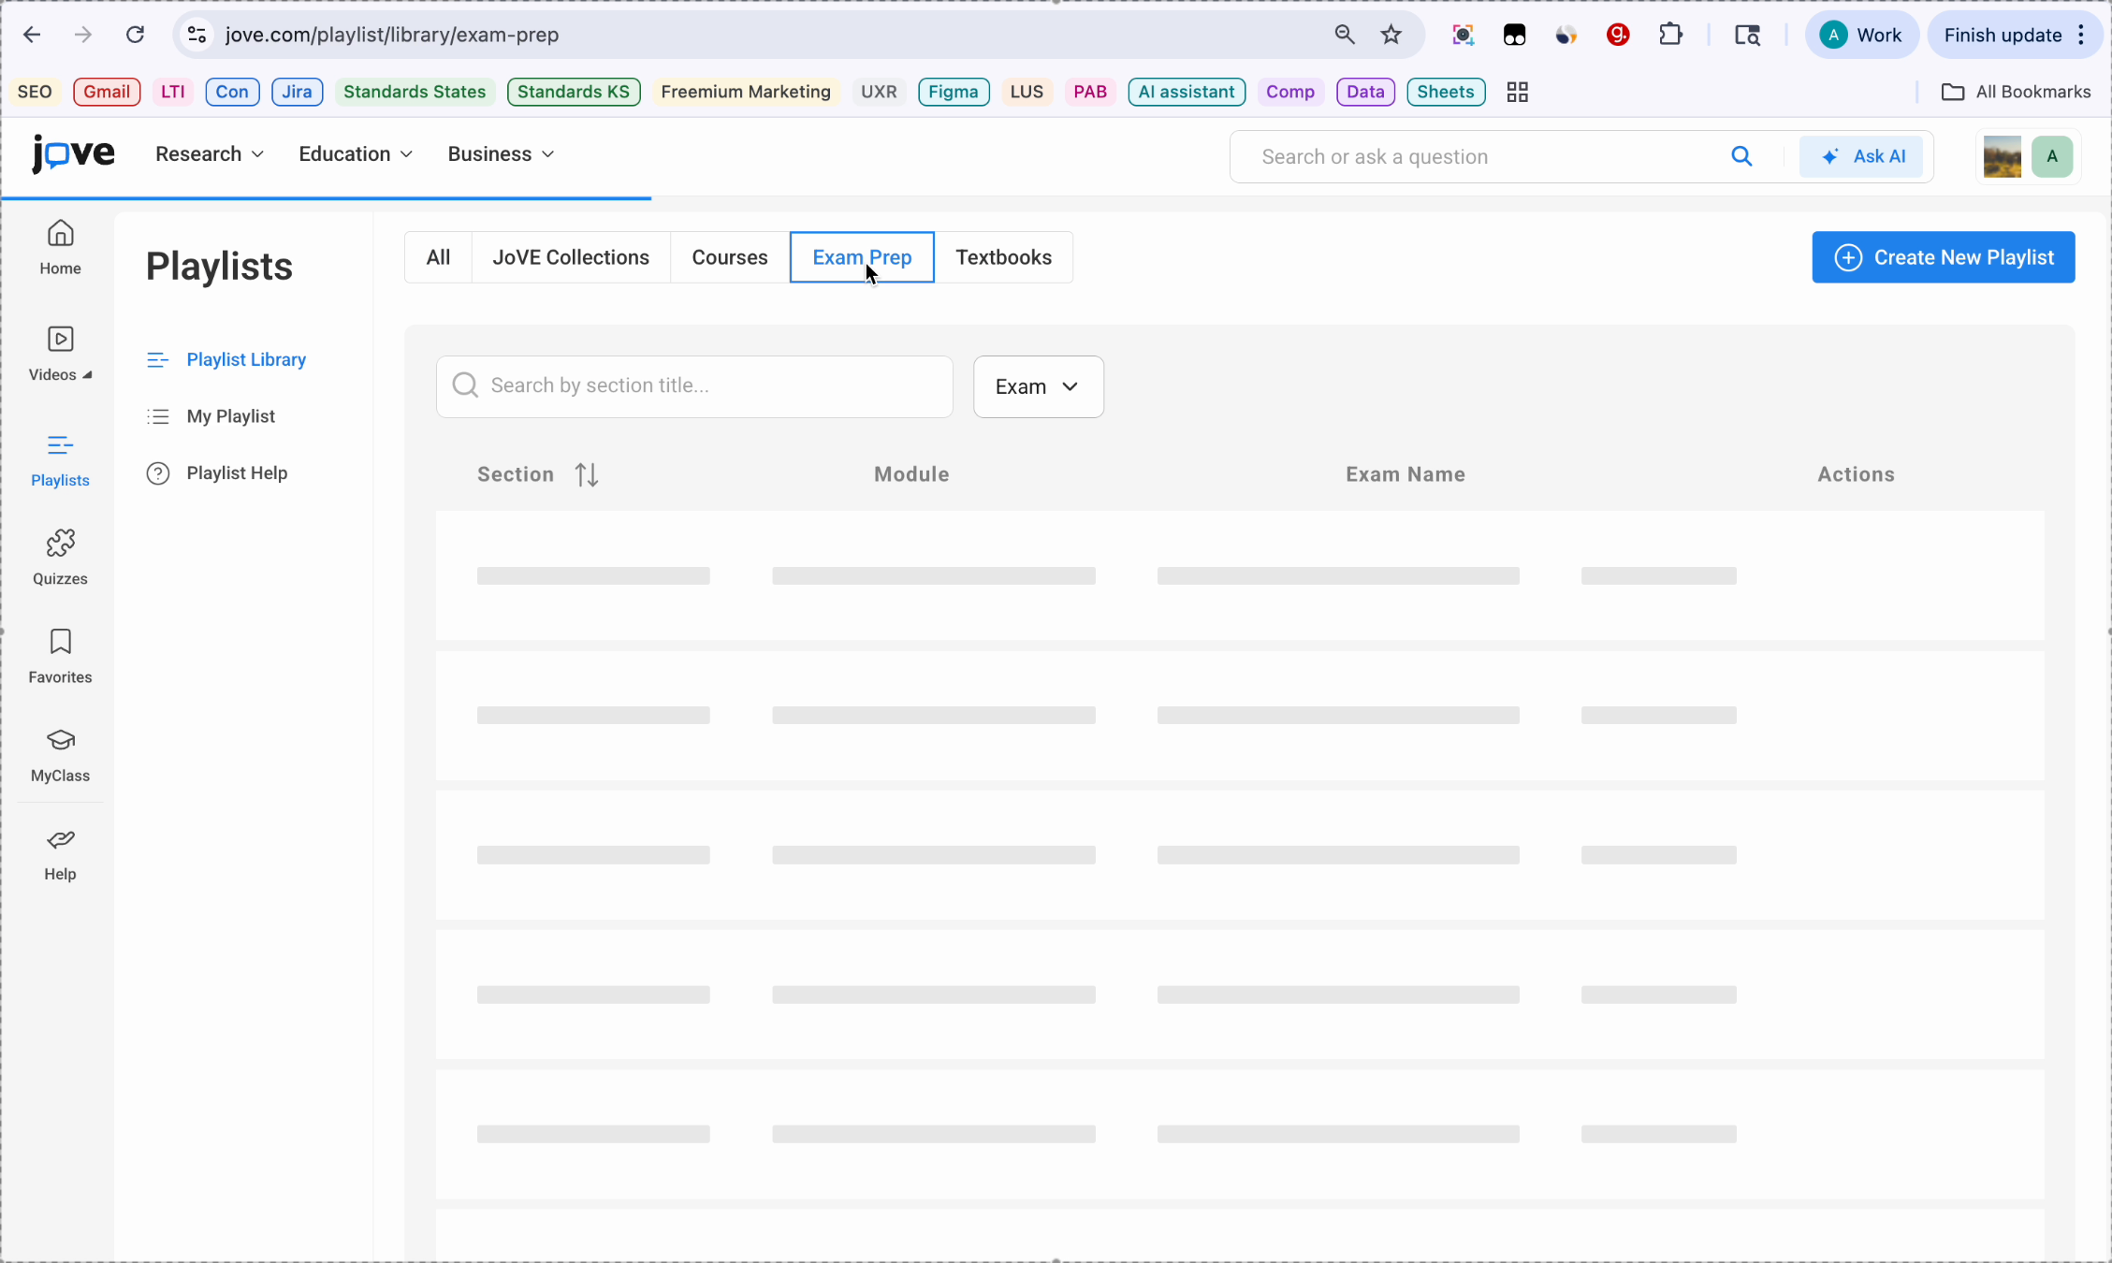Click the screenshot extension icon
Image resolution: width=2112 pixels, height=1263 pixels.
pyautogui.click(x=1463, y=35)
